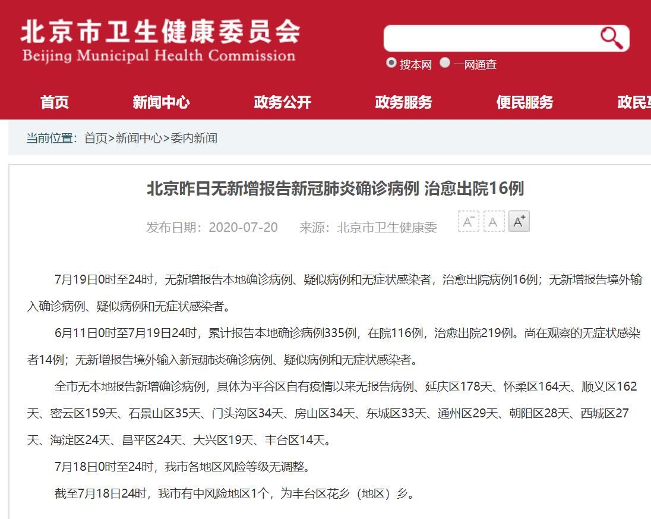
Task: Decrease font size with A- icon
Action: coord(468,222)
